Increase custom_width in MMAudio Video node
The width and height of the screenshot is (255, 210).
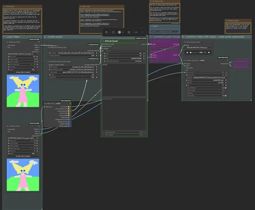pyautogui.click(x=37, y=59)
